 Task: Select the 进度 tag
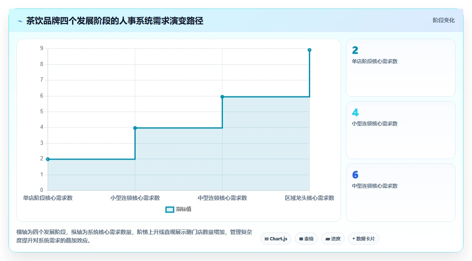pos(333,239)
